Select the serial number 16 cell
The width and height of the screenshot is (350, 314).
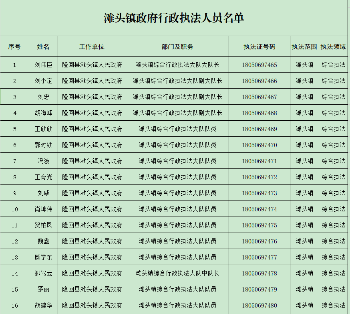click(x=14, y=305)
